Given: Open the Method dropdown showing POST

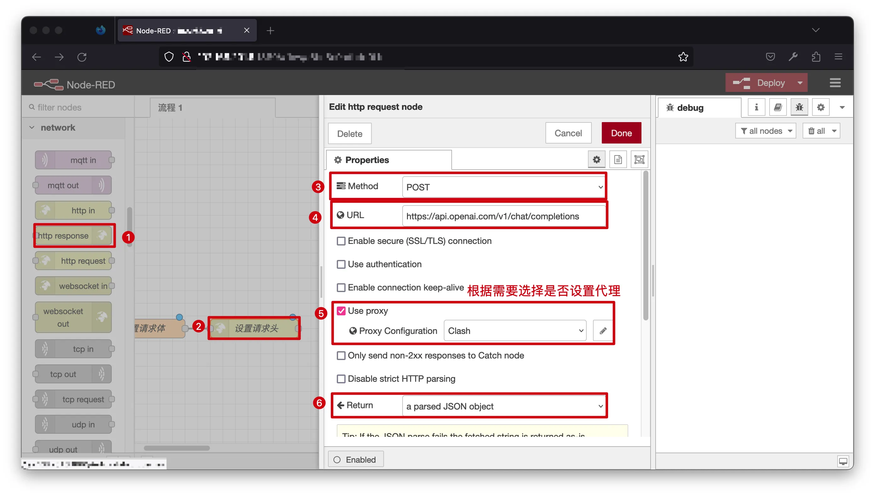Looking at the screenshot, I should pos(503,187).
